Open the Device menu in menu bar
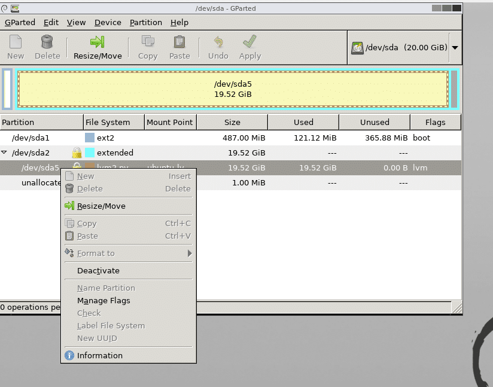The width and height of the screenshot is (493, 387). point(108,22)
